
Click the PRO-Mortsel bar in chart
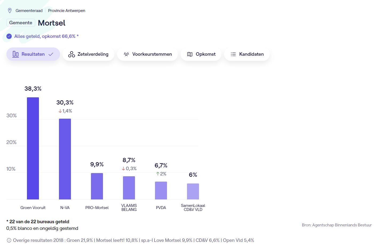(x=97, y=186)
